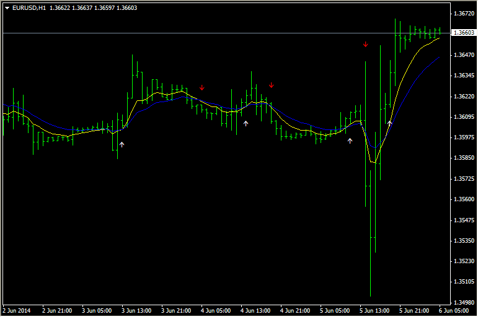This screenshot has height=317, width=478.
Task: Click the 5 Jun 21:00 time axis label
Action: (x=414, y=311)
